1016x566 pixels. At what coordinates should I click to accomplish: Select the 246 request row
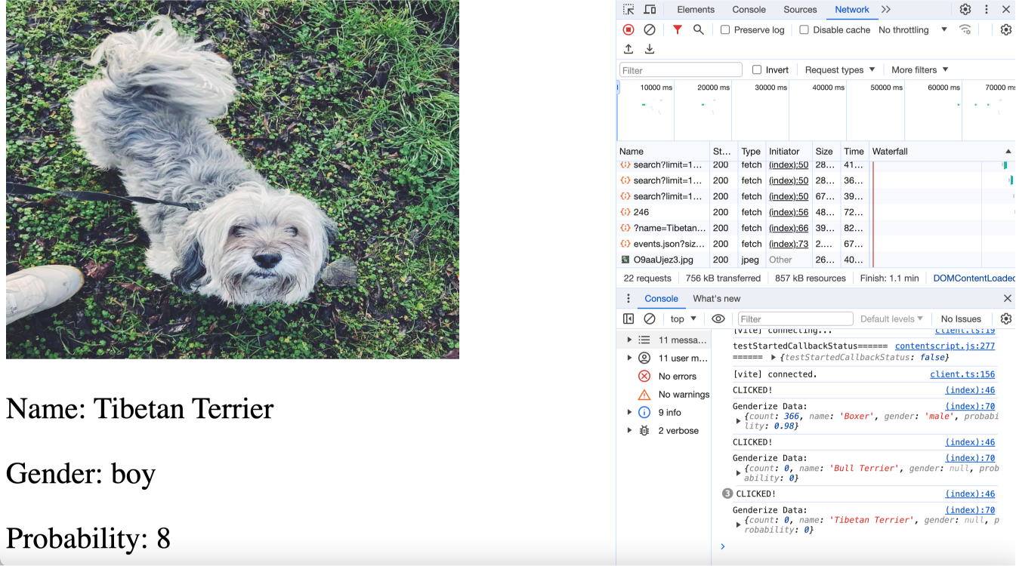[x=816, y=212]
